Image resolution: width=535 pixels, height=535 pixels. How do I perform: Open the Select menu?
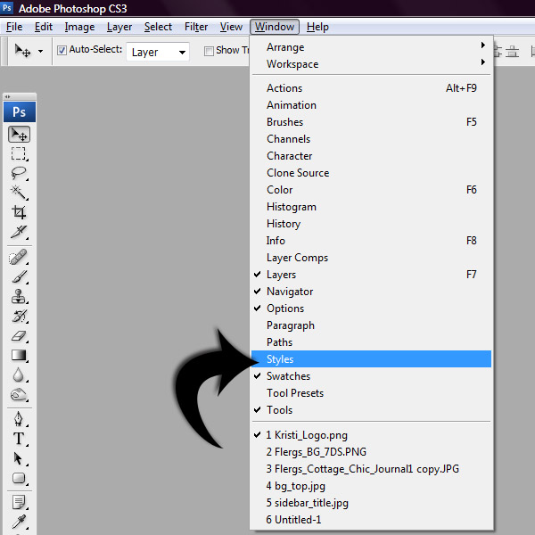(x=158, y=27)
